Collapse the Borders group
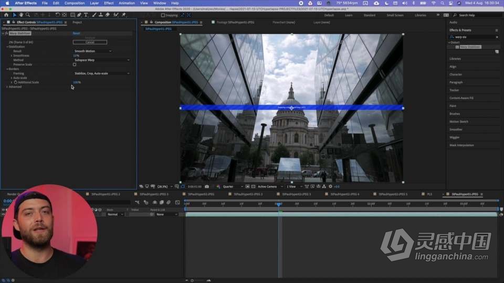This screenshot has width=504, height=283. pyautogui.click(x=7, y=69)
